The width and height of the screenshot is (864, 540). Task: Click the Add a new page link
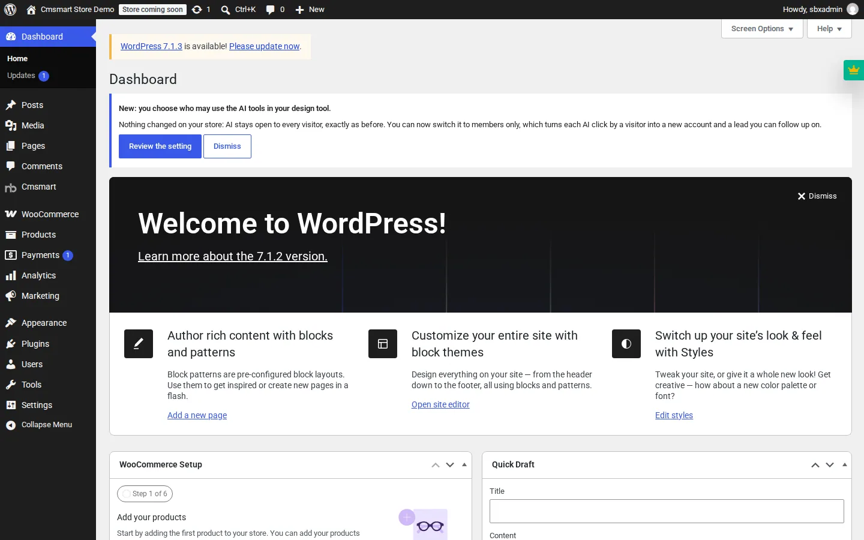tap(197, 415)
